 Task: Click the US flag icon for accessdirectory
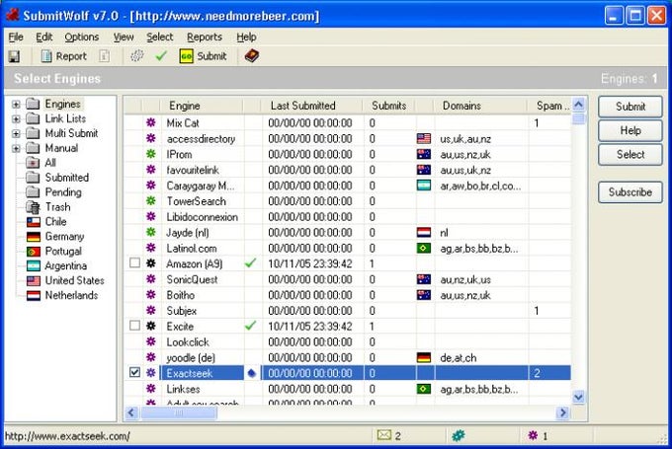pos(424,139)
